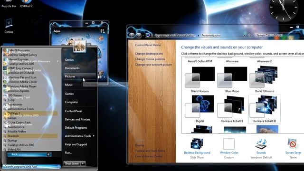Click Appearance and Personalization breadcrumb
Viewport: 304px width, 171px height.
[175, 35]
